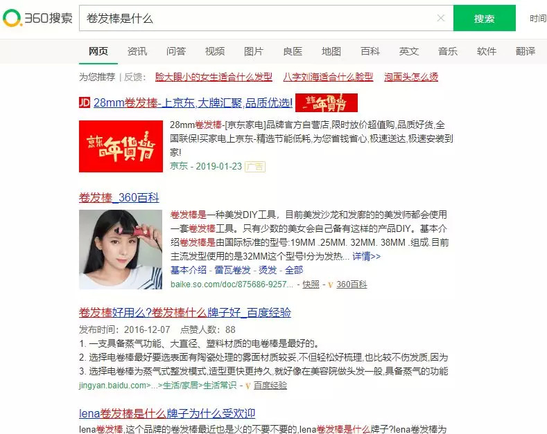Open the 视频 search tab

click(215, 51)
